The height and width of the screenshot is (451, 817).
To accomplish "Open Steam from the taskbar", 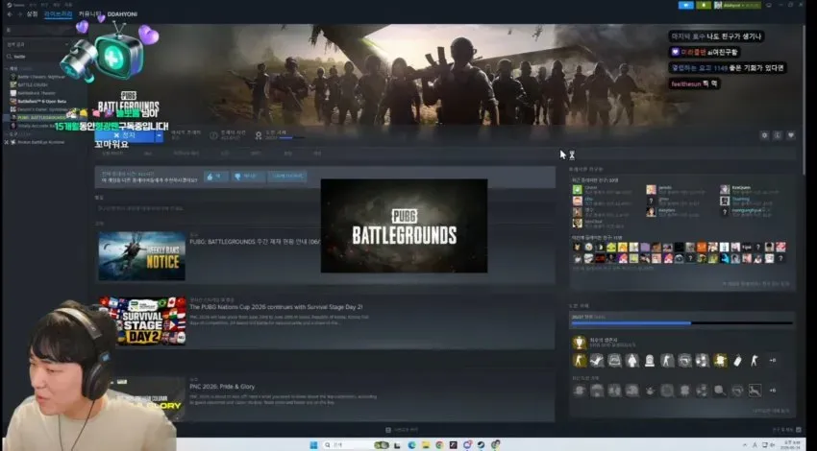I will point(481,444).
